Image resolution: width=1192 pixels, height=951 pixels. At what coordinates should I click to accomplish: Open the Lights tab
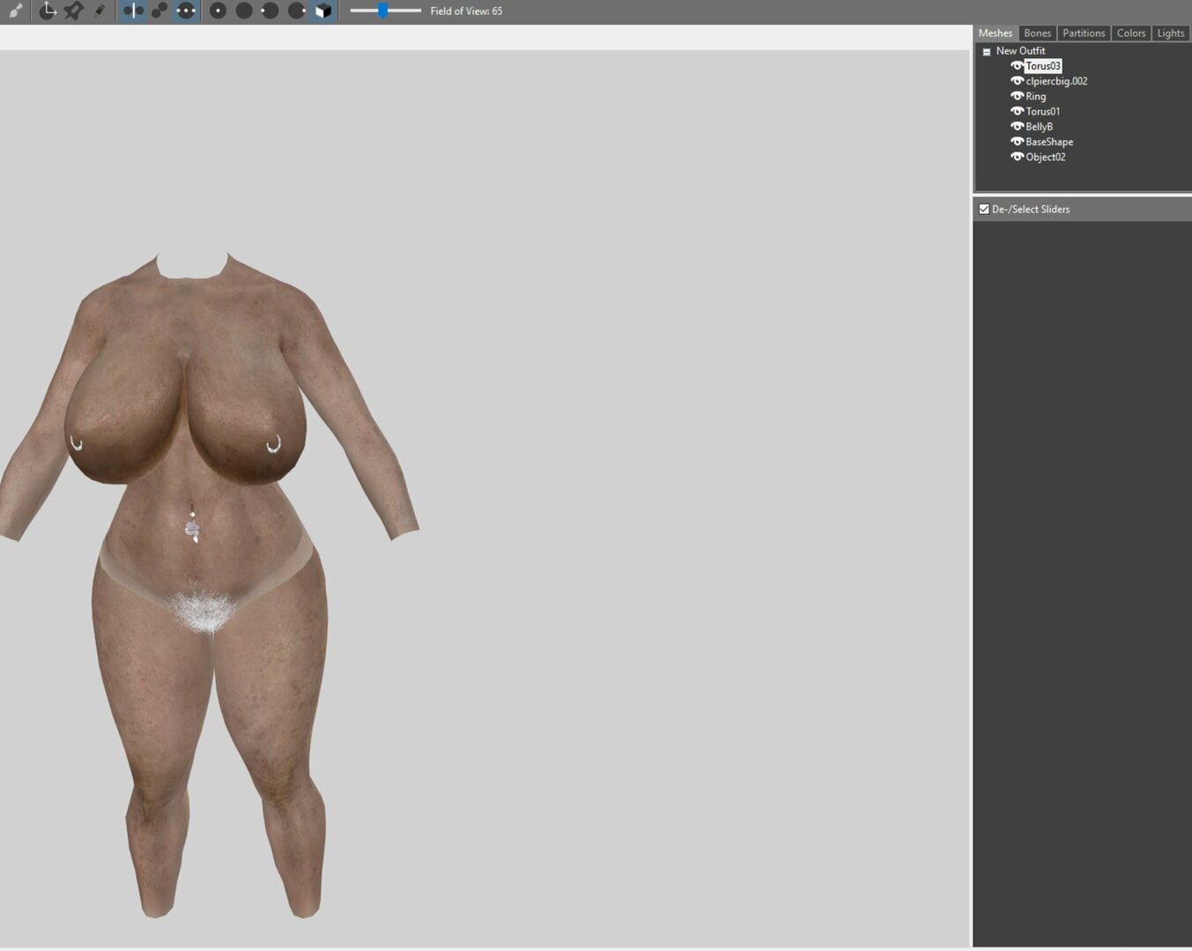pos(1171,33)
